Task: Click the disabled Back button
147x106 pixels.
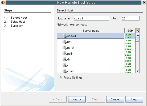Action: (58, 99)
